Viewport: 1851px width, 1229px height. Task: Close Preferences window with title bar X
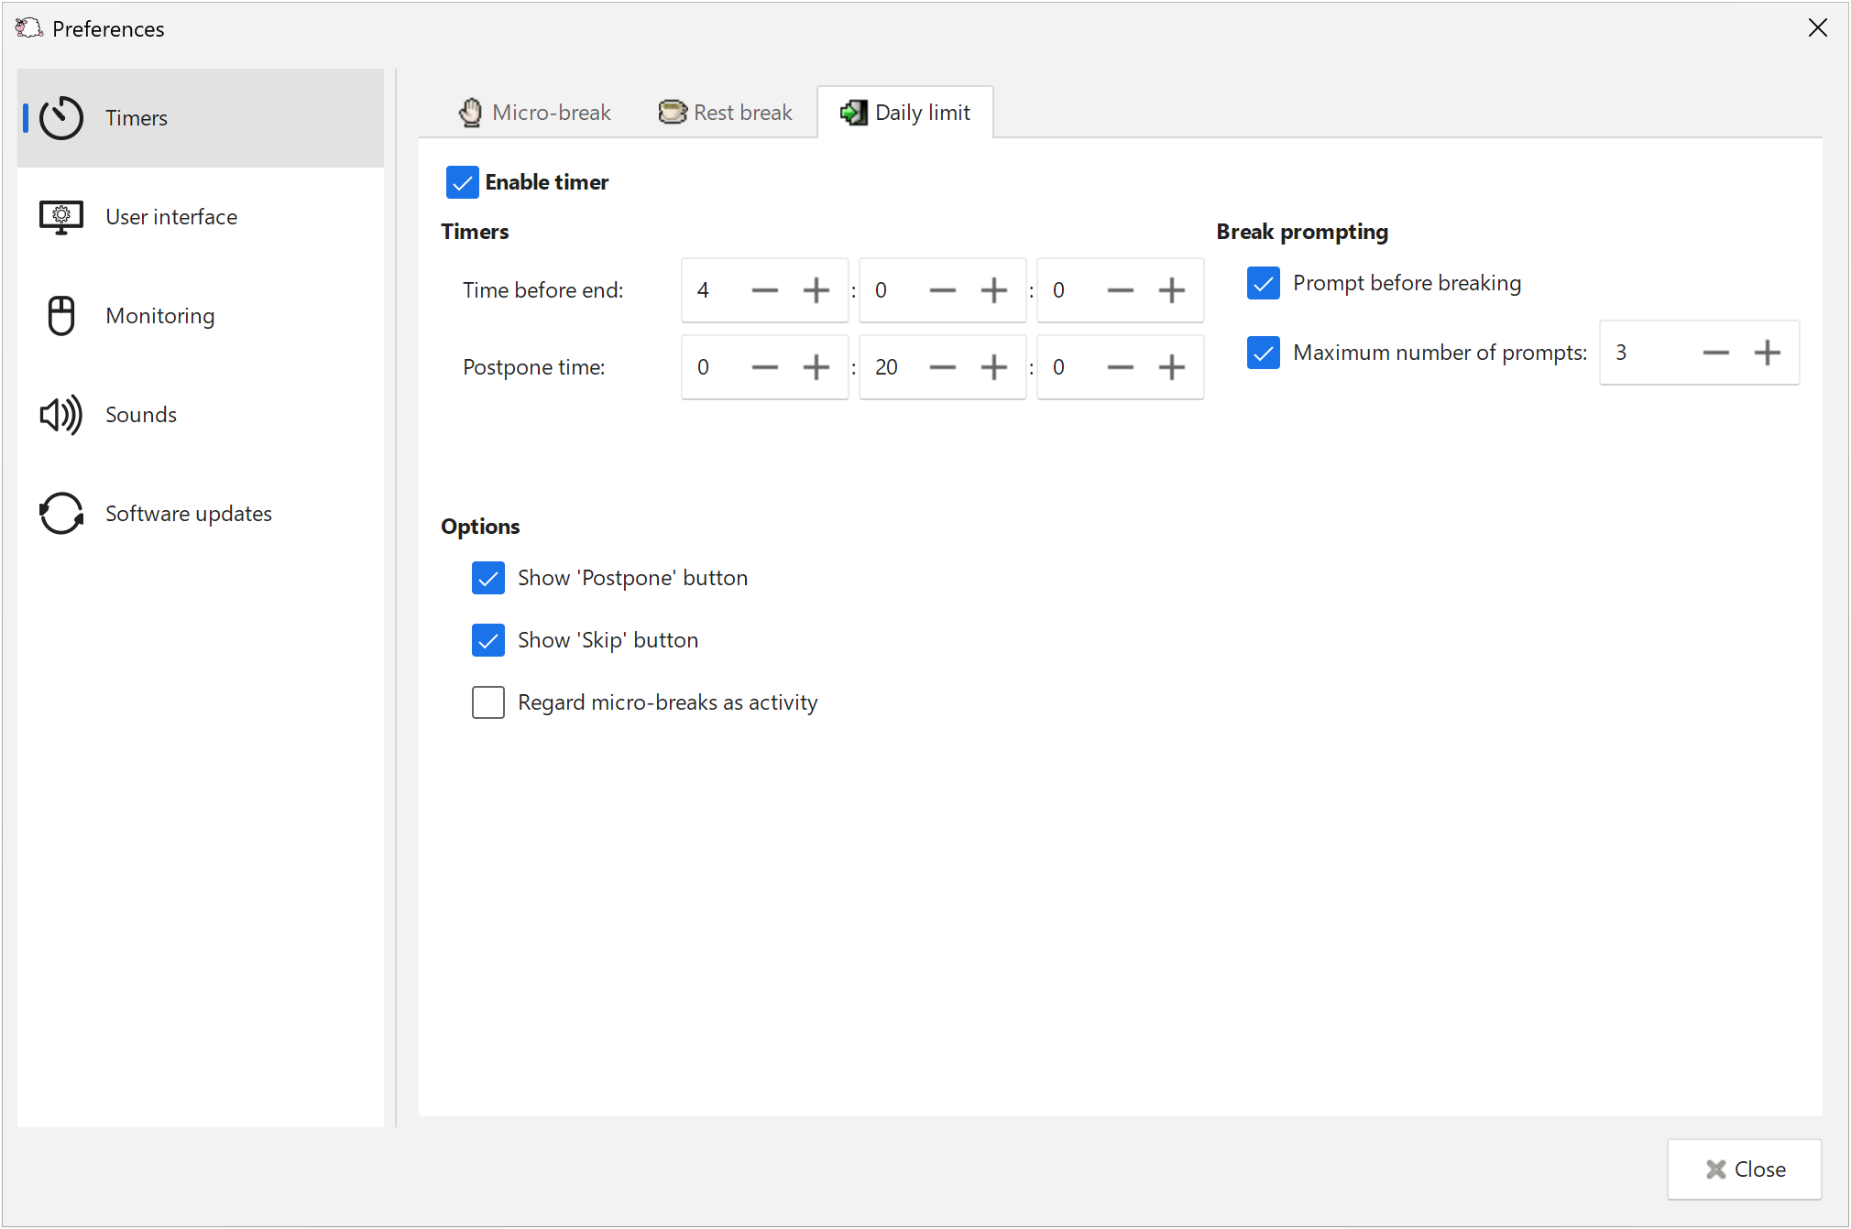(1818, 28)
